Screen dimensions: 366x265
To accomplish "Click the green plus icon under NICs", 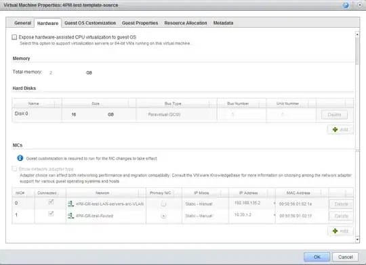I will [335, 231].
